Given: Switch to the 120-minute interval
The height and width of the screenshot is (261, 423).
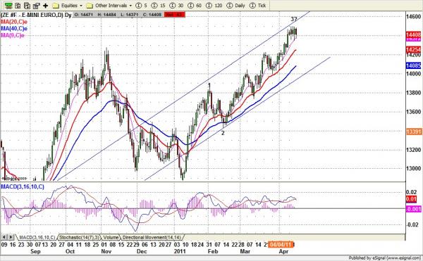Looking at the screenshot, I should point(214,6).
